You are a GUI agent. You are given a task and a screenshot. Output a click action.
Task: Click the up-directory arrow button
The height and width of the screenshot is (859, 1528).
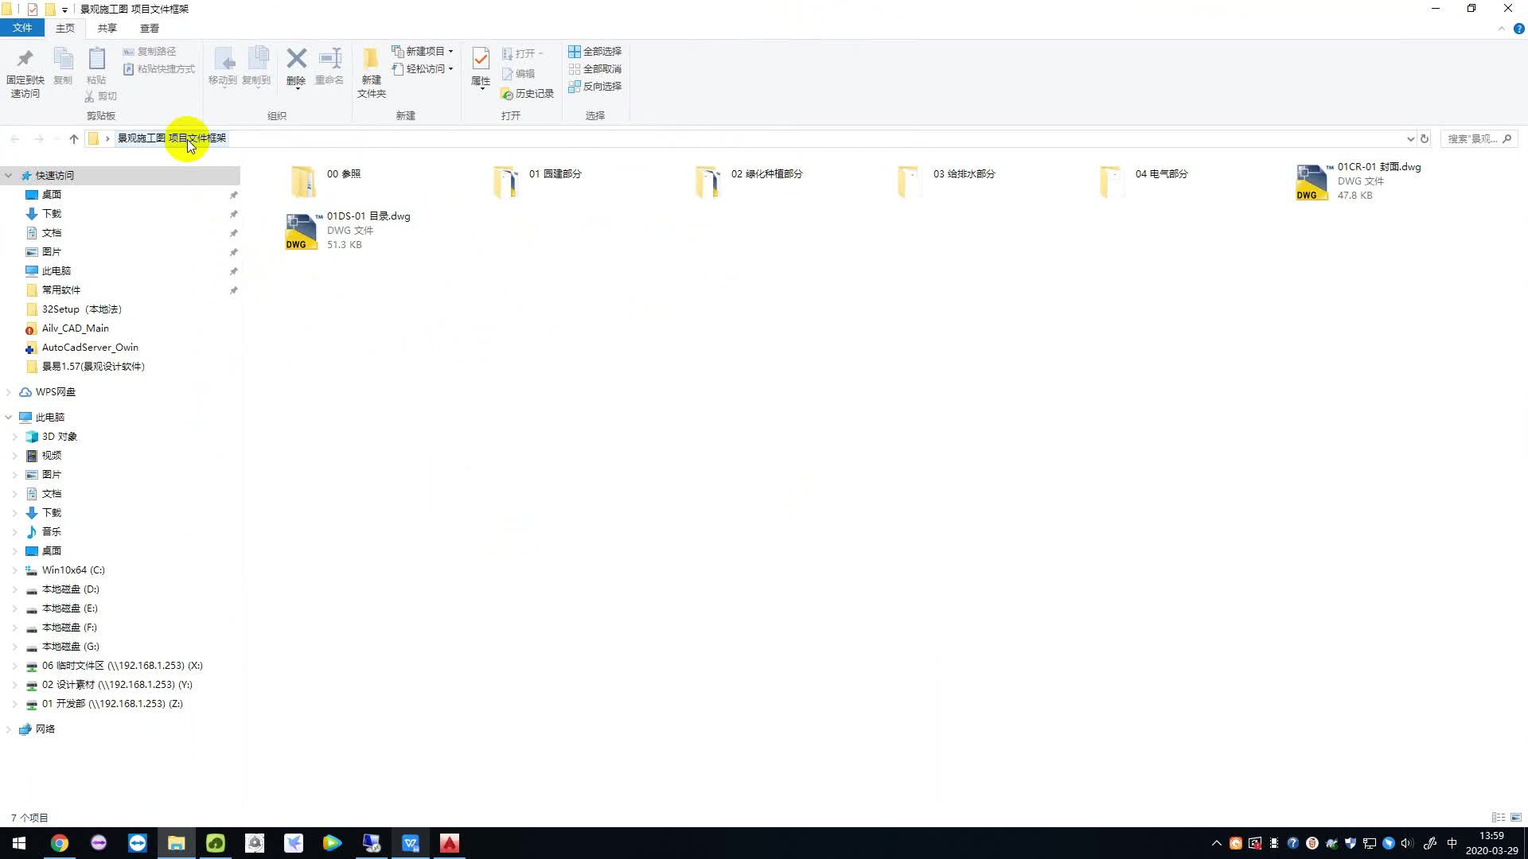pos(74,138)
